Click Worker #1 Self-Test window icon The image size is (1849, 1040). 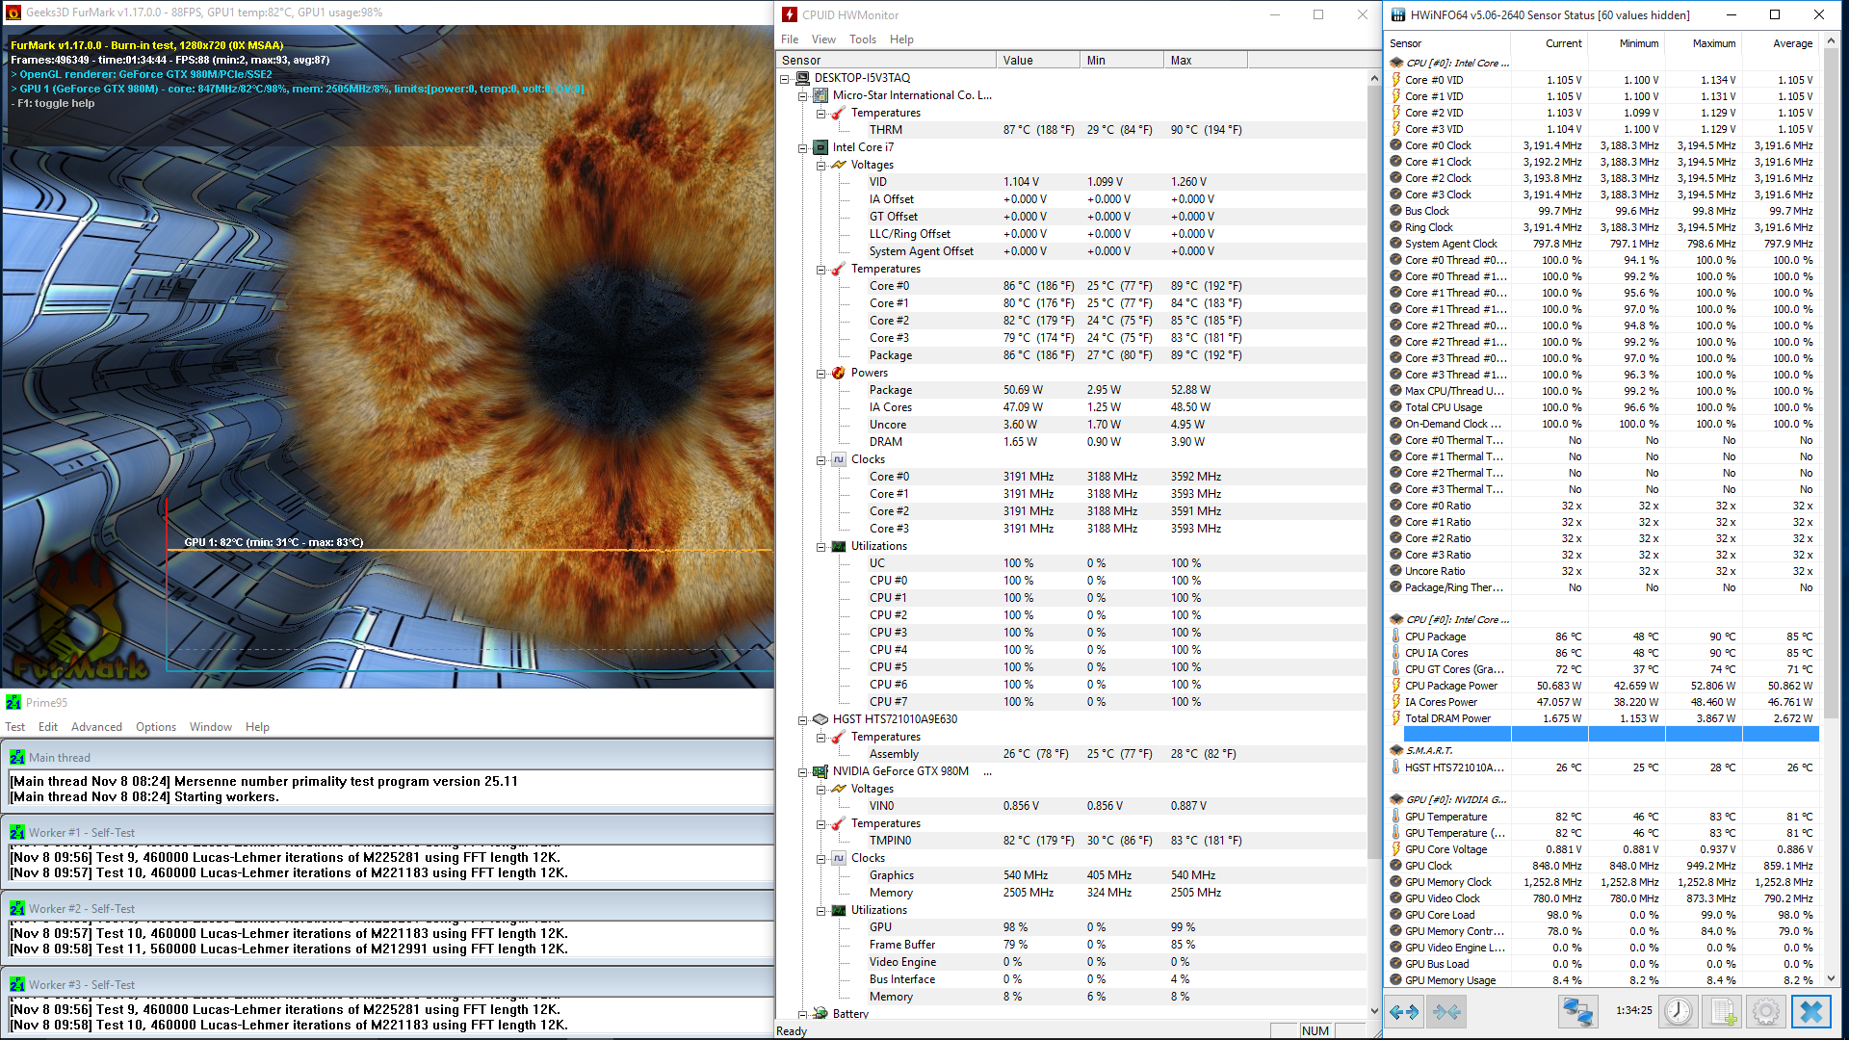pos(16,833)
